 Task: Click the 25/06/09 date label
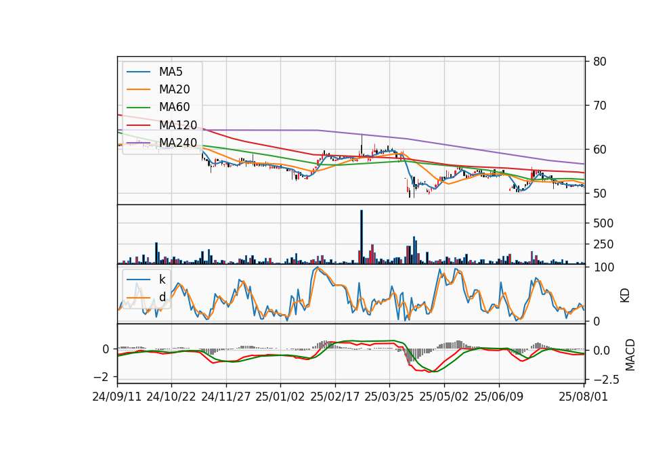click(499, 397)
